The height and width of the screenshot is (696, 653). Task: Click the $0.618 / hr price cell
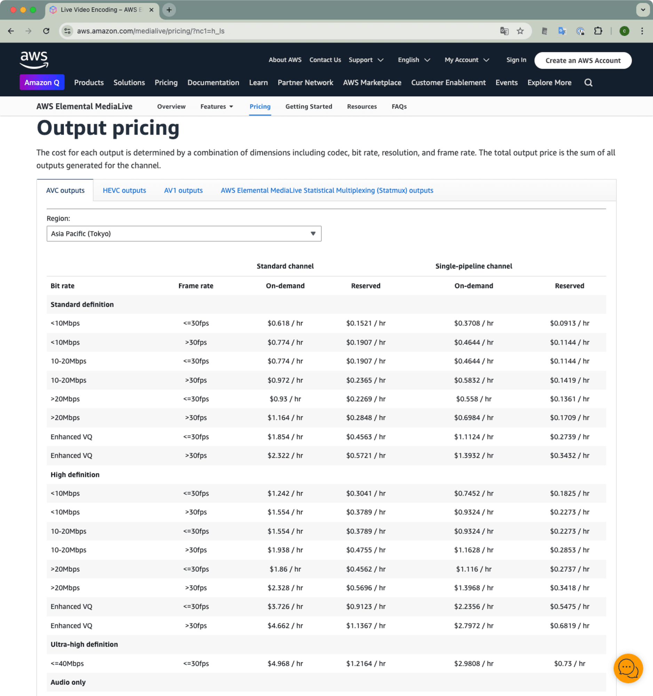tap(285, 323)
